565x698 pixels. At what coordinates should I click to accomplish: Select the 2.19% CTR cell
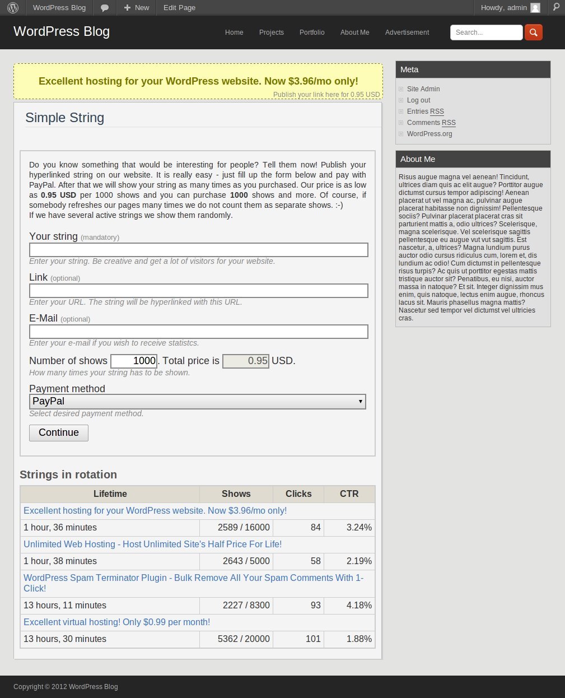pyautogui.click(x=349, y=561)
